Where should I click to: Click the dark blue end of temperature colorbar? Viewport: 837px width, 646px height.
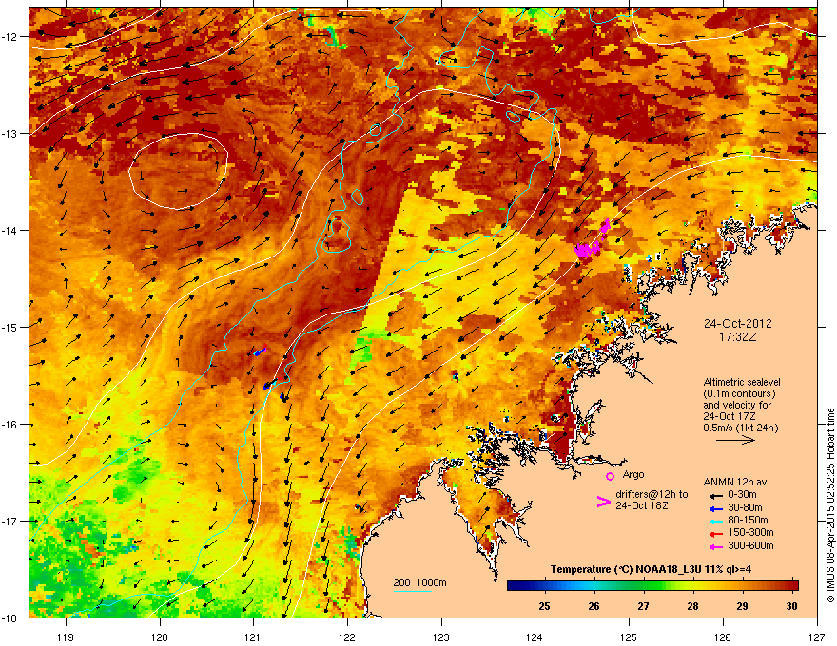(x=514, y=586)
